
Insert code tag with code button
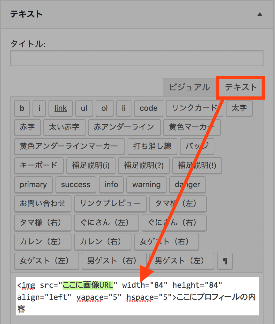(148, 108)
